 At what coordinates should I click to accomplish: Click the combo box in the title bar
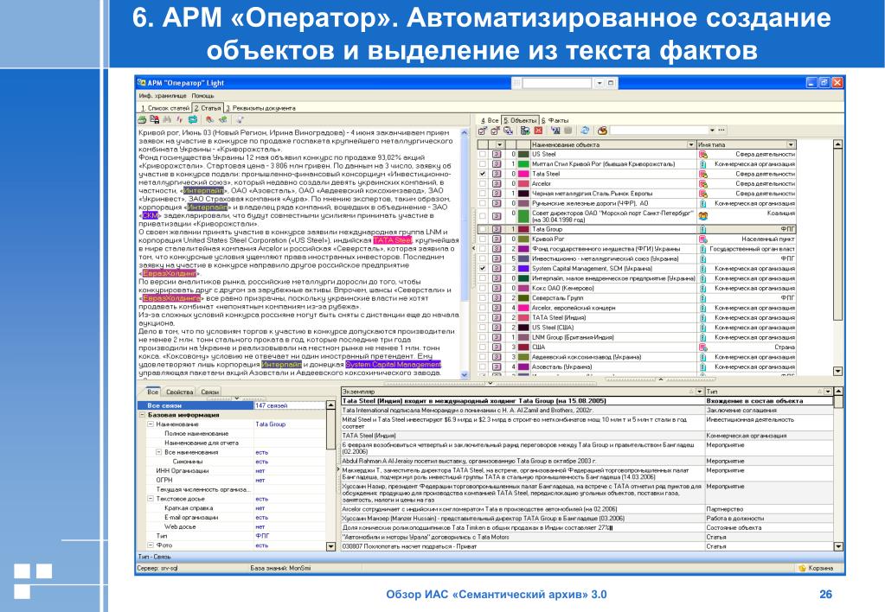tap(558, 83)
